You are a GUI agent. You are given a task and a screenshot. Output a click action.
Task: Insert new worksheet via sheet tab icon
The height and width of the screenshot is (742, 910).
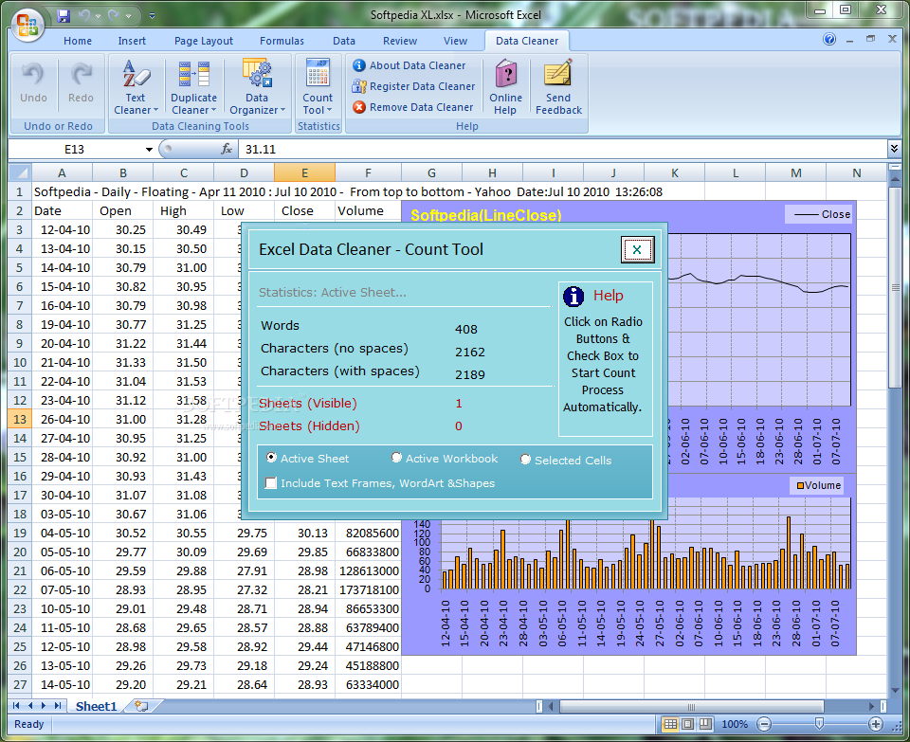[141, 706]
